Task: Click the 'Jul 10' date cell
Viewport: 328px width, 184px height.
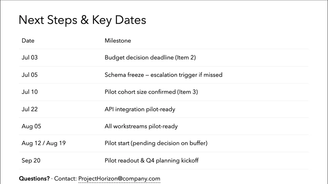Action: tap(30, 92)
